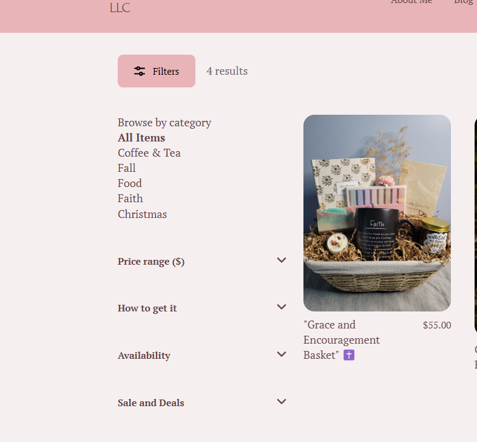Click the Filters slider icon
The height and width of the screenshot is (442, 477).
pos(140,71)
